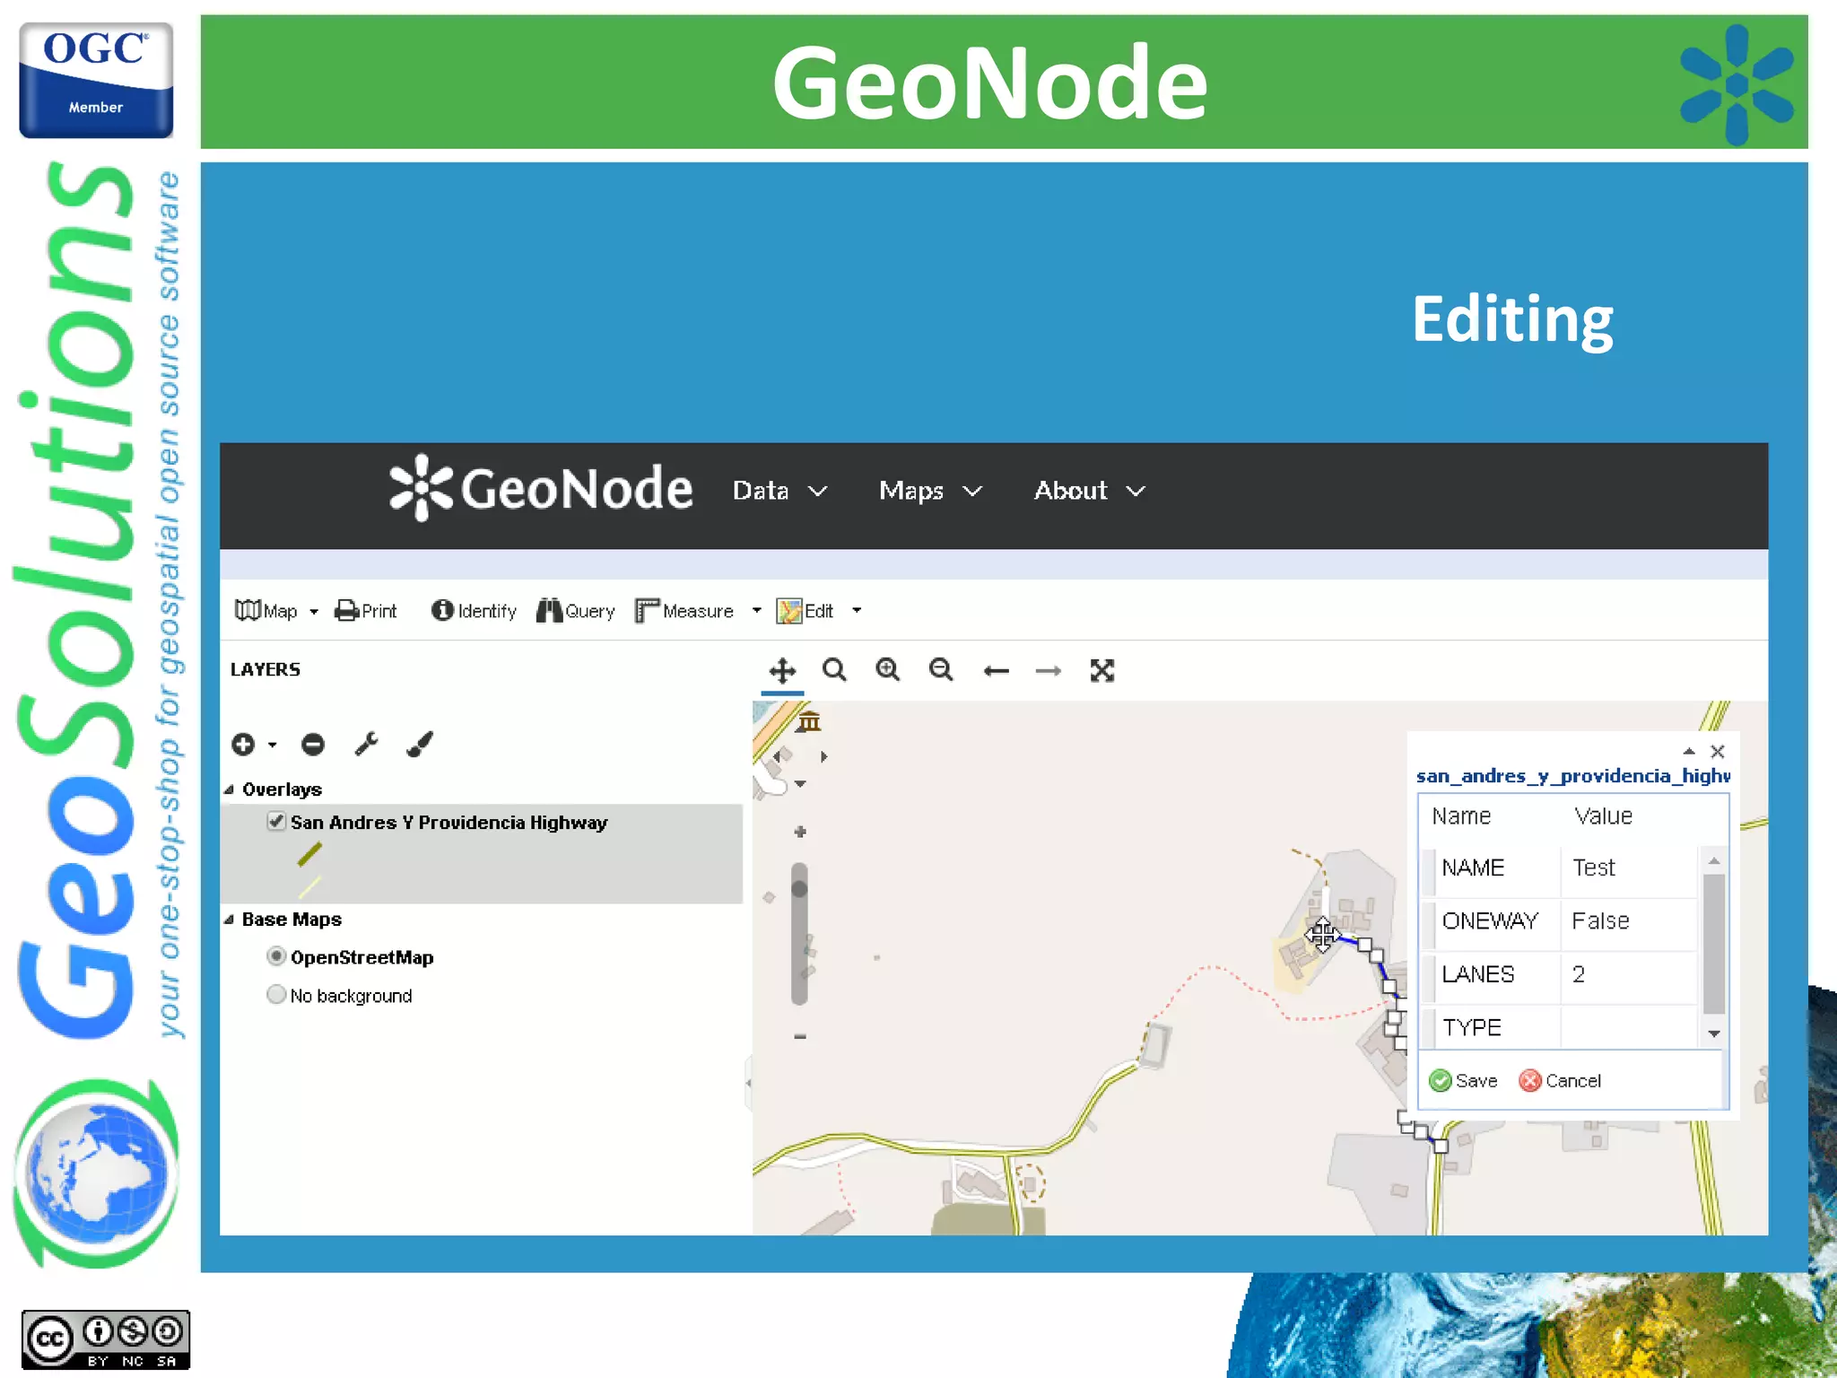
Task: Pan map down using arrow control
Action: point(800,784)
